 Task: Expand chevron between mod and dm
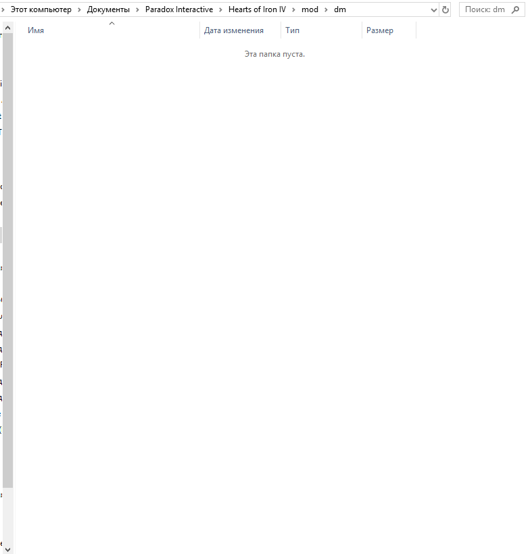[326, 10]
